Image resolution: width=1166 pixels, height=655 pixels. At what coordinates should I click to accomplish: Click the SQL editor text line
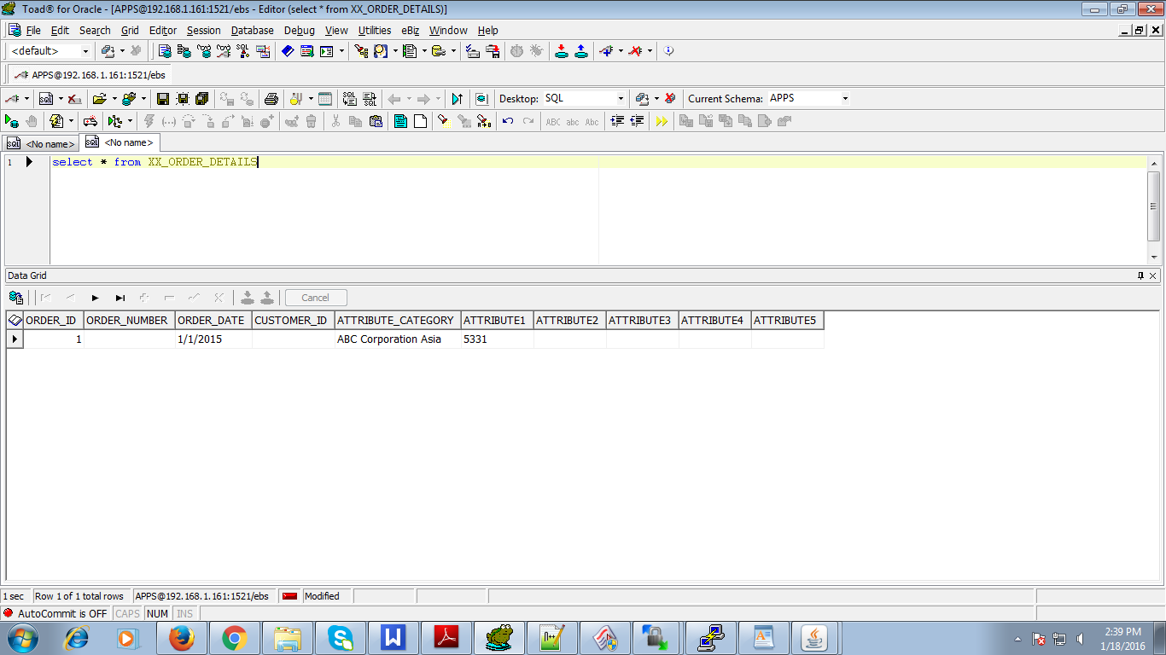[x=598, y=162]
